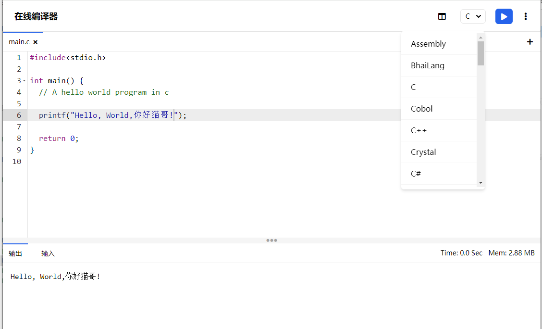Select Crystal language option
542x329 pixels.
(423, 152)
